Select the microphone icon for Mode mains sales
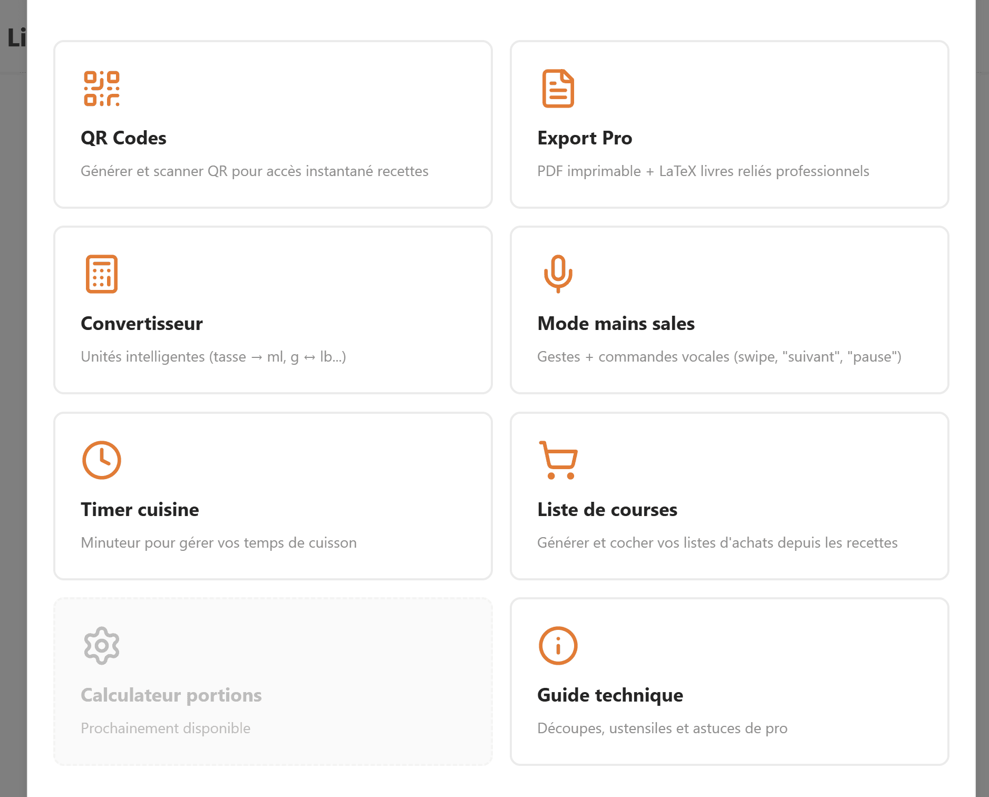Viewport: 989px width, 797px height. point(558,274)
